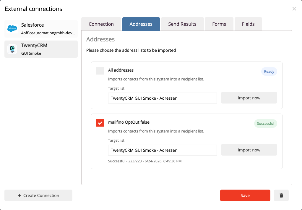The height and width of the screenshot is (210, 302).
Task: Click Import now for All addresses
Action: (x=249, y=98)
